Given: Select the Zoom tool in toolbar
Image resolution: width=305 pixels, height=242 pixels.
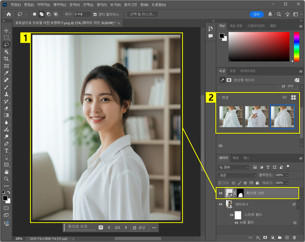Looking at the screenshot, I should (x=6, y=179).
